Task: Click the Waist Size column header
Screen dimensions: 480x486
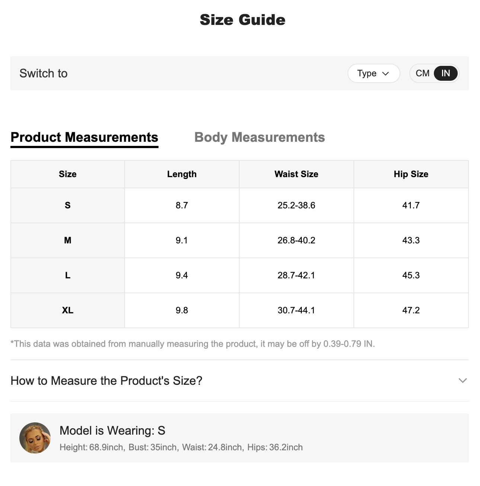Action: click(296, 174)
